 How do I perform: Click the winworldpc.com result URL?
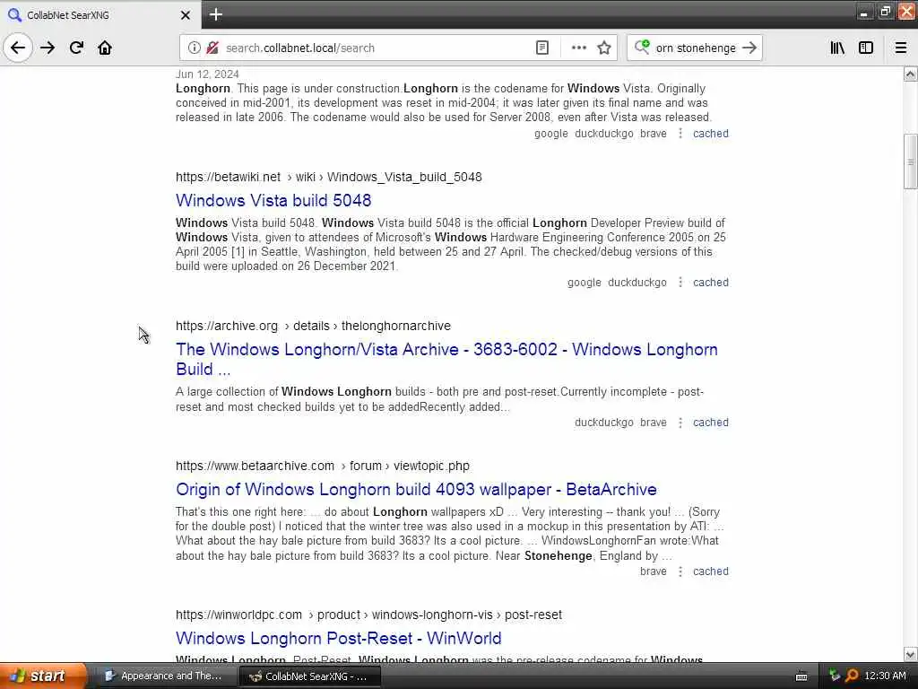click(x=368, y=615)
